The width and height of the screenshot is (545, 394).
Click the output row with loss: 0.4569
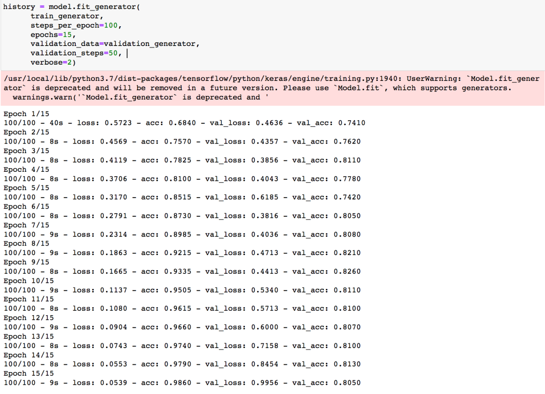tap(182, 141)
